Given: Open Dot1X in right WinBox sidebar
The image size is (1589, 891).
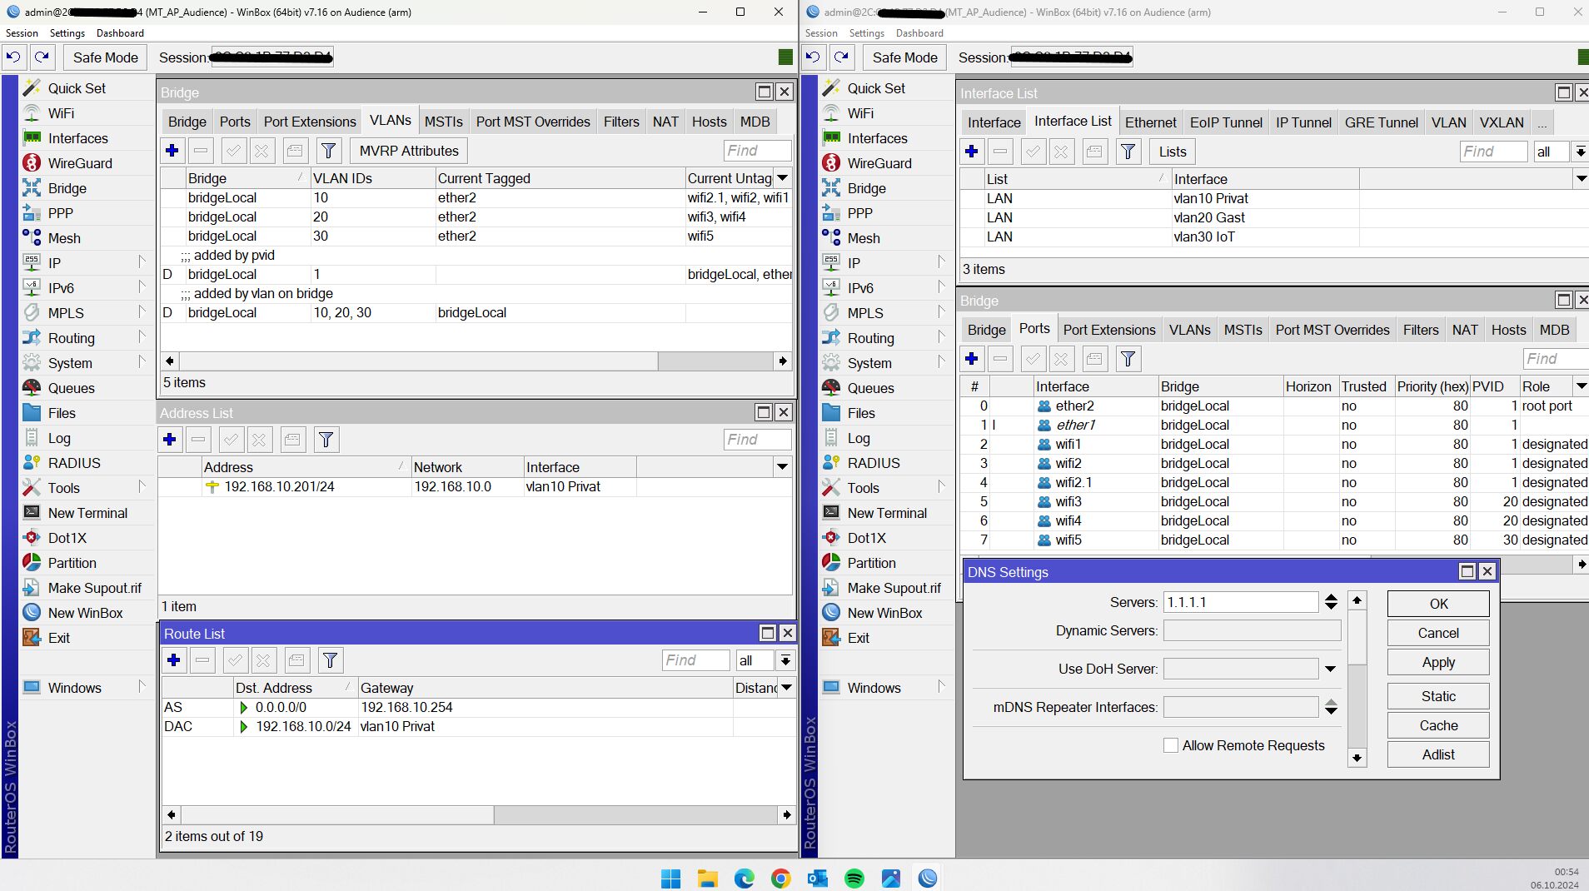Looking at the screenshot, I should coord(866,538).
